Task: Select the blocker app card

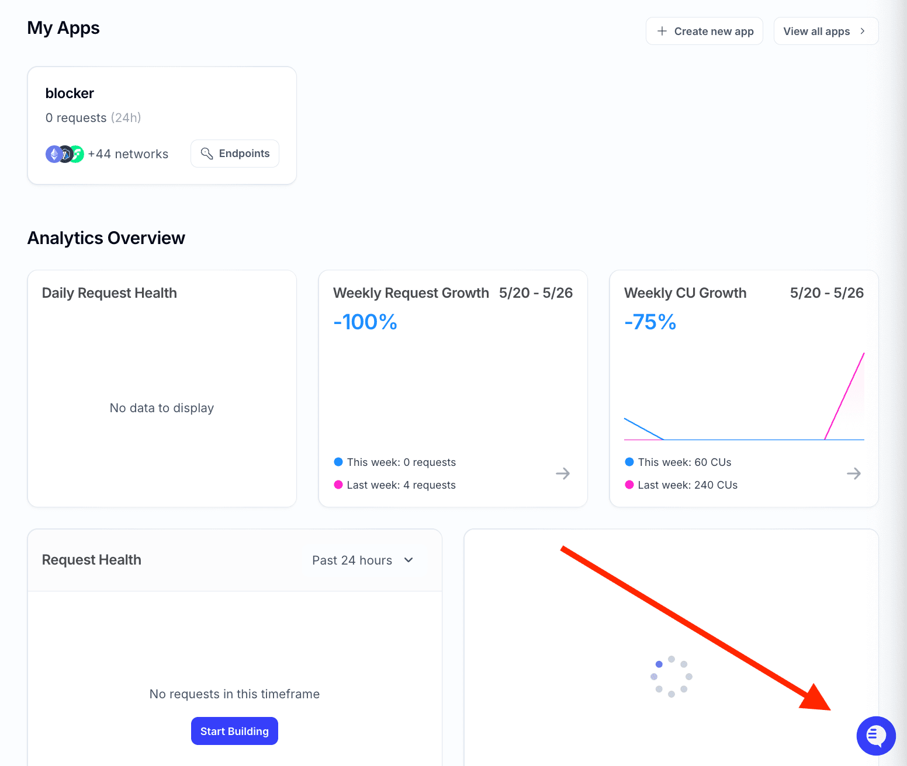Action: [x=162, y=125]
